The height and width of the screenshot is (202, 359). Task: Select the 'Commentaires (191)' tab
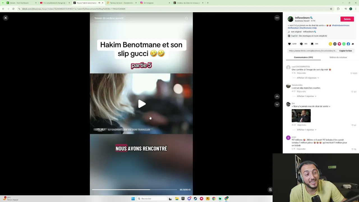pyautogui.click(x=303, y=57)
